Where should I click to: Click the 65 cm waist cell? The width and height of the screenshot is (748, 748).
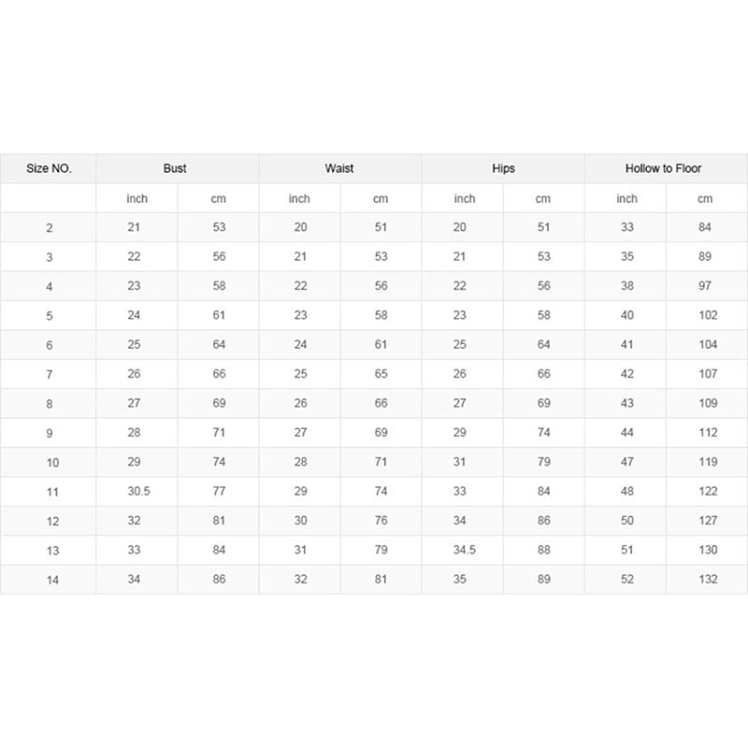pyautogui.click(x=381, y=374)
